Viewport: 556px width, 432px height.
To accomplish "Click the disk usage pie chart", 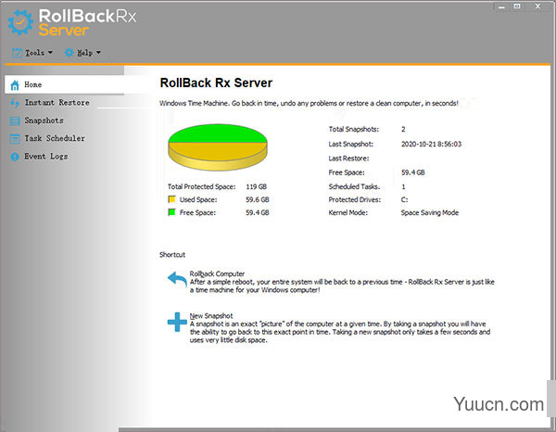I will 218,146.
